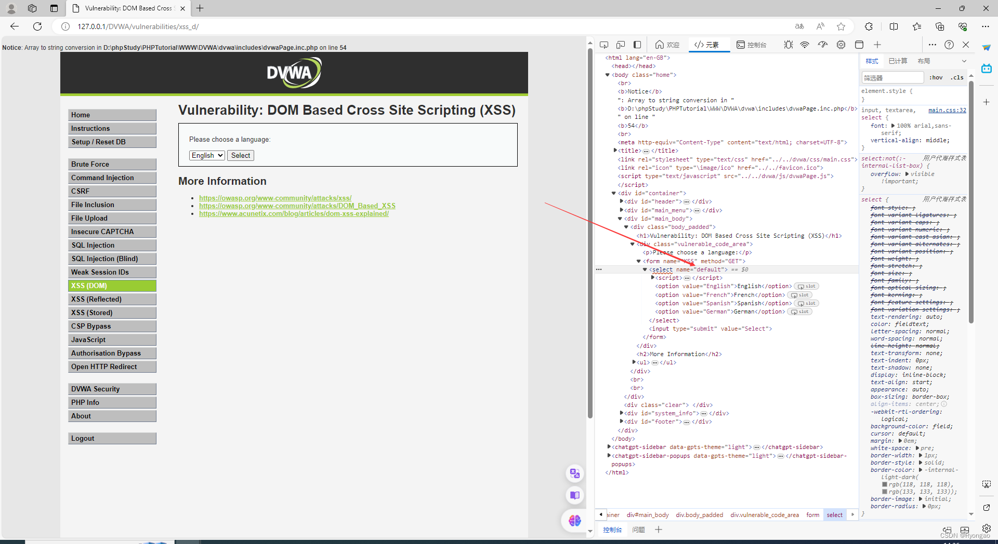
Task: Click Logout in the sidebar
Action: (x=112, y=438)
